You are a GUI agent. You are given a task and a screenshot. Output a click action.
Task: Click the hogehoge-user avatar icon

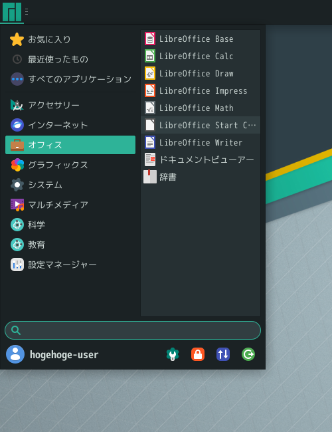pos(15,354)
